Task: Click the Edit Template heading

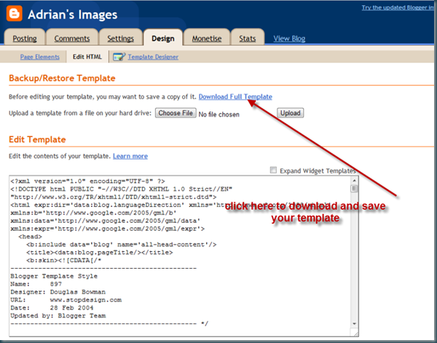Action: click(x=37, y=139)
